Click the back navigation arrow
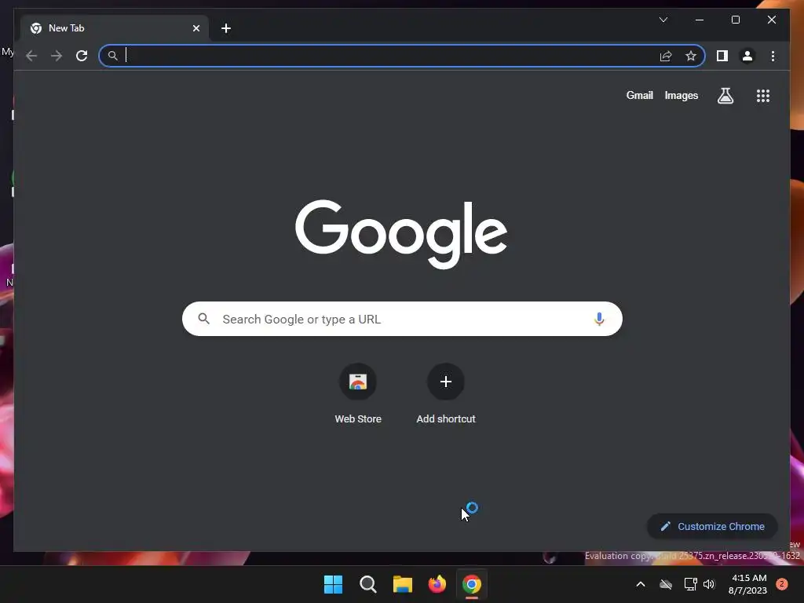 tap(31, 56)
